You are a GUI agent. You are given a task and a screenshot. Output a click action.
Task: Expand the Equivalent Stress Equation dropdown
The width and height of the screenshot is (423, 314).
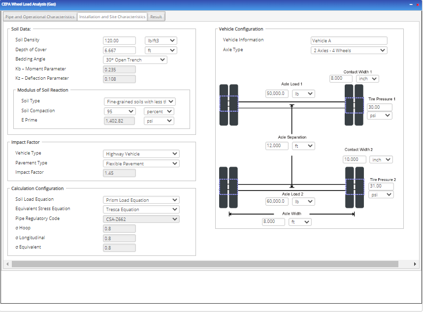pos(141,209)
